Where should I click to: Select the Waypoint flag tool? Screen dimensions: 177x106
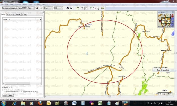[91, 8]
